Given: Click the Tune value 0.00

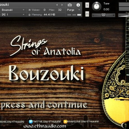Looking at the screenshot, I should click(106, 9).
